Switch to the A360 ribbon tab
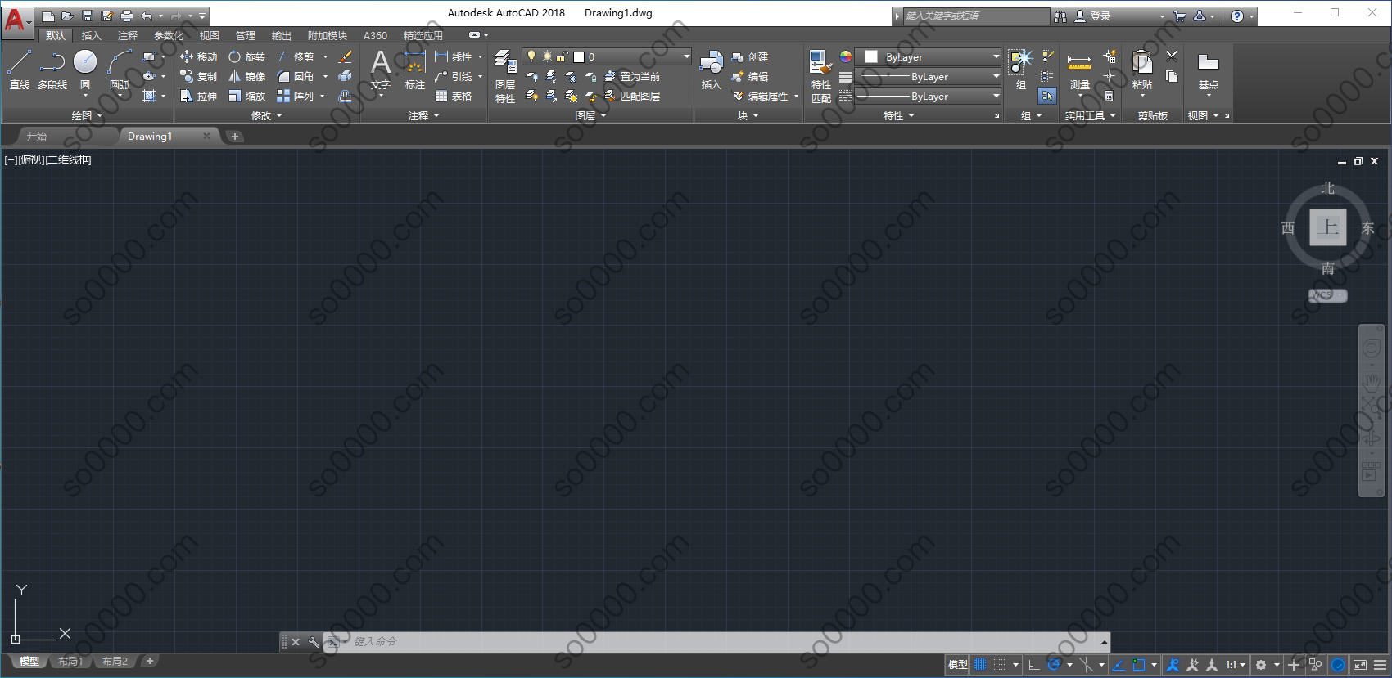The image size is (1392, 678). point(375,35)
